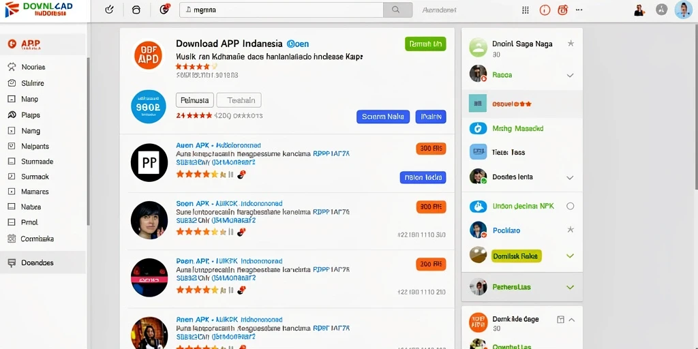Select Doandoes at sidebar bottom
Image resolution: width=698 pixels, height=349 pixels.
tap(43, 262)
